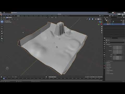125x94 pixels.
Task: Open the Edit menu
Action: (x=5, y=16)
